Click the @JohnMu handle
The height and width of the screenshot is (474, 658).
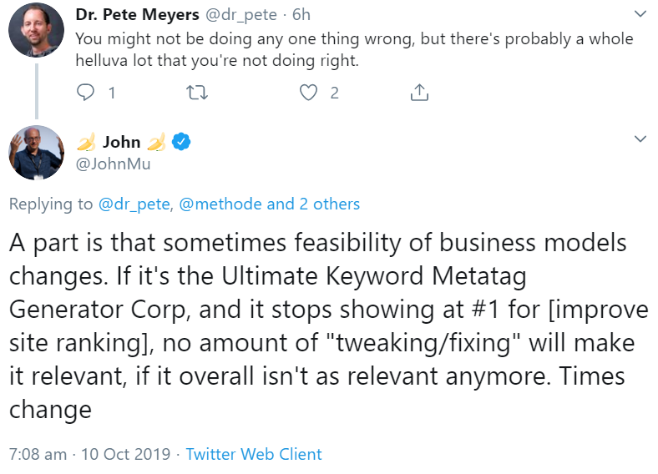[113, 164]
